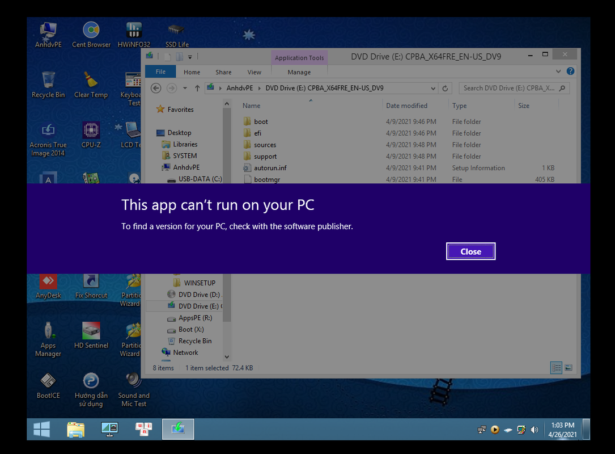Viewport: 615px width, 454px height.
Task: Open AnhdvPE desktop icon
Action: [x=48, y=35]
